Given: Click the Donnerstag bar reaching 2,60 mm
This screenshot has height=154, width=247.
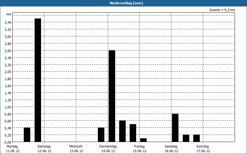Looking at the screenshot, I should (112, 96).
